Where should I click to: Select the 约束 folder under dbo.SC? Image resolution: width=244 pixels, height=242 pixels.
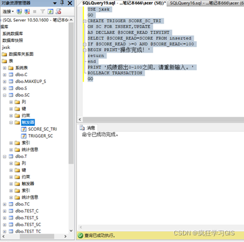tap(26, 116)
